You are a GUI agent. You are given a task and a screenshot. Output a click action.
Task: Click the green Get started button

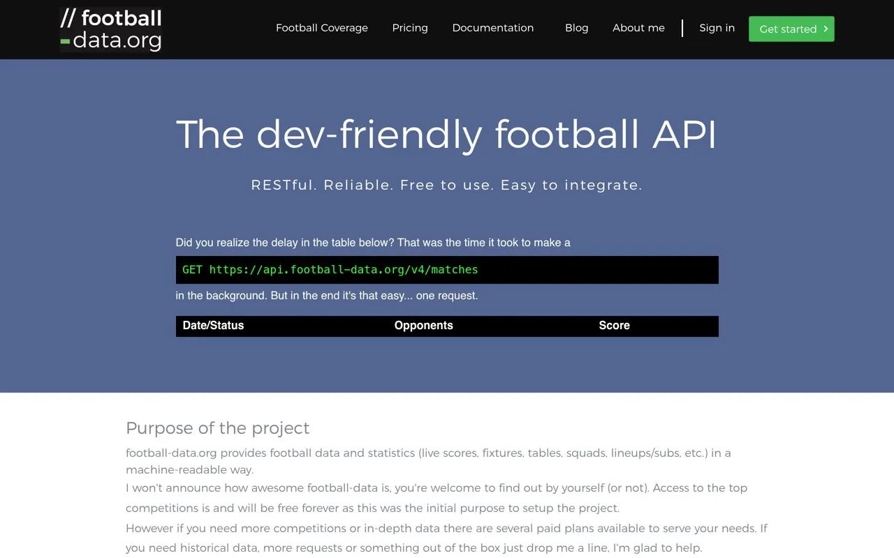click(791, 29)
